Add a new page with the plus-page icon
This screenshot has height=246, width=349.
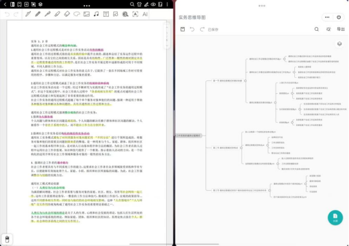coord(26,4)
